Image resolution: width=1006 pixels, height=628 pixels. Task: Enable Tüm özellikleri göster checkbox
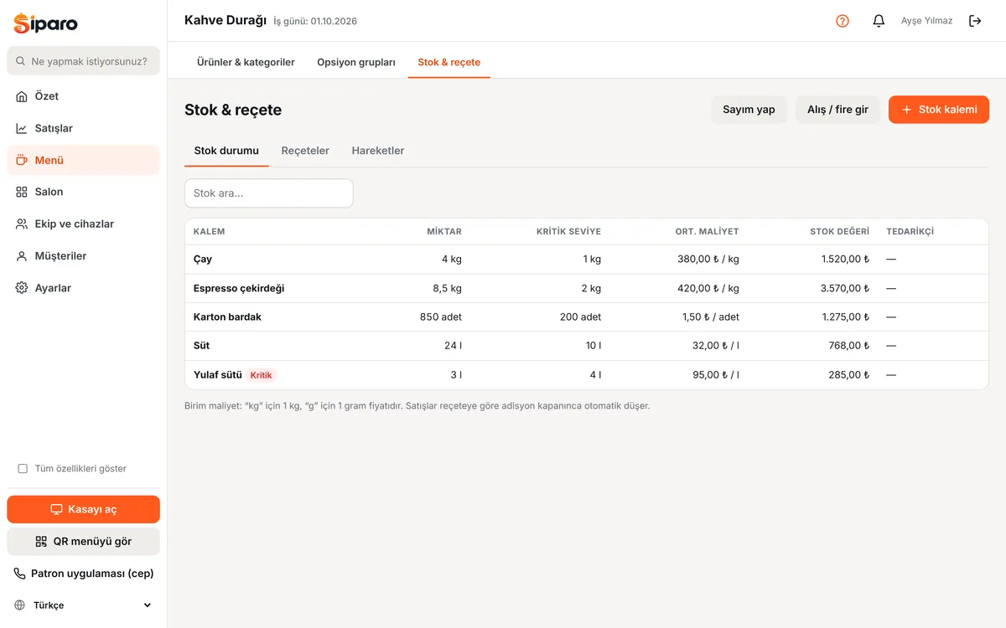pyautogui.click(x=23, y=469)
